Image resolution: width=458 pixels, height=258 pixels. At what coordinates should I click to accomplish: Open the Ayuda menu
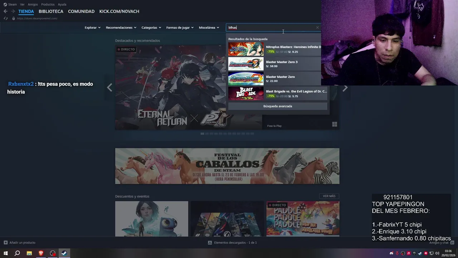(x=62, y=4)
